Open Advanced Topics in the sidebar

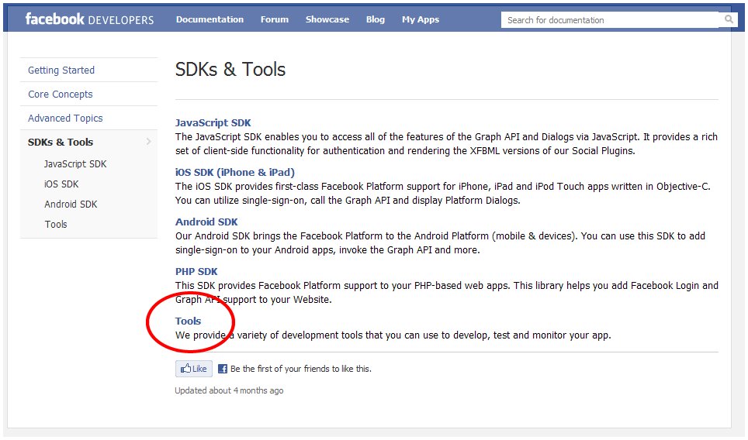[65, 118]
